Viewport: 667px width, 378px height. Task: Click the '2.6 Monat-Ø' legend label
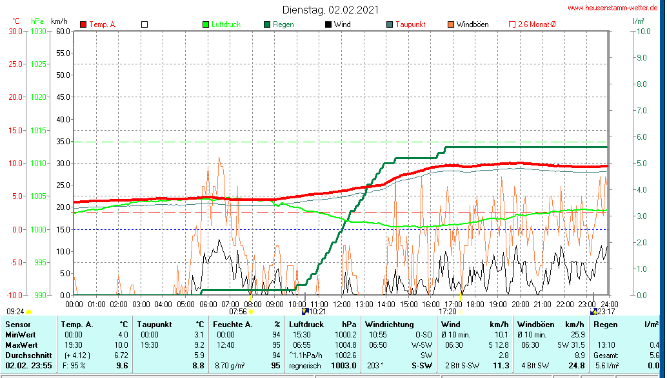pyautogui.click(x=537, y=24)
